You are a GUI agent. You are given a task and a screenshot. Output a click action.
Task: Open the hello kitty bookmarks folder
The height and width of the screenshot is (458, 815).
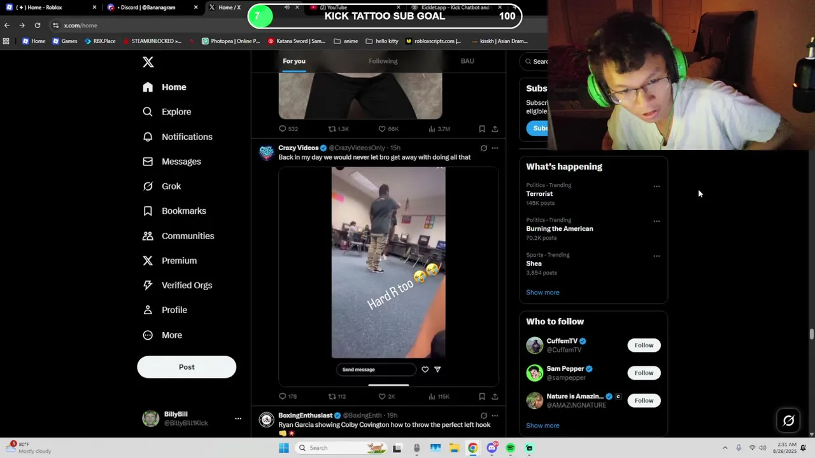pyautogui.click(x=382, y=41)
